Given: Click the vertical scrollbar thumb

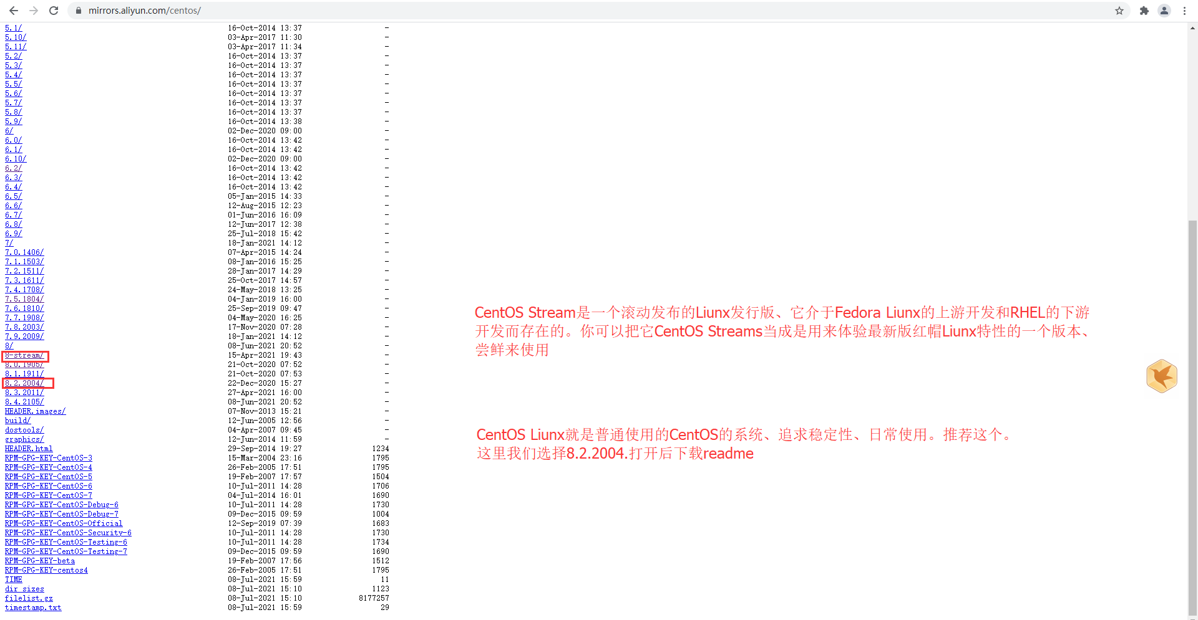Looking at the screenshot, I should [x=1193, y=417].
